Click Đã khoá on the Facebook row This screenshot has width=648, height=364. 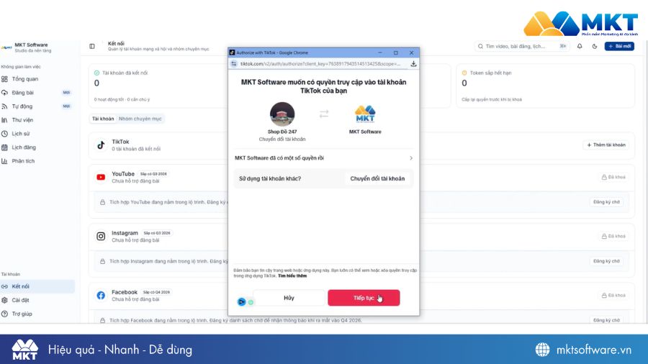coord(613,295)
